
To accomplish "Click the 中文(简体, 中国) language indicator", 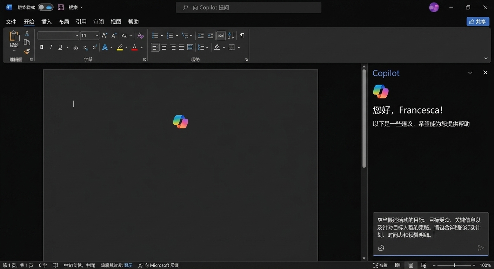I will 79,265.
